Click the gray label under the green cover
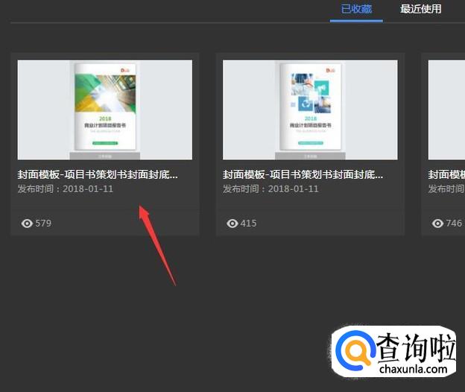The image size is (465, 392). click(x=104, y=156)
